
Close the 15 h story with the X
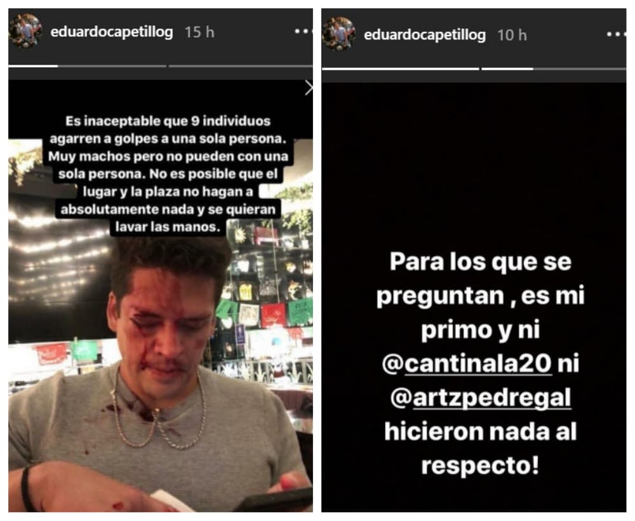point(309,88)
